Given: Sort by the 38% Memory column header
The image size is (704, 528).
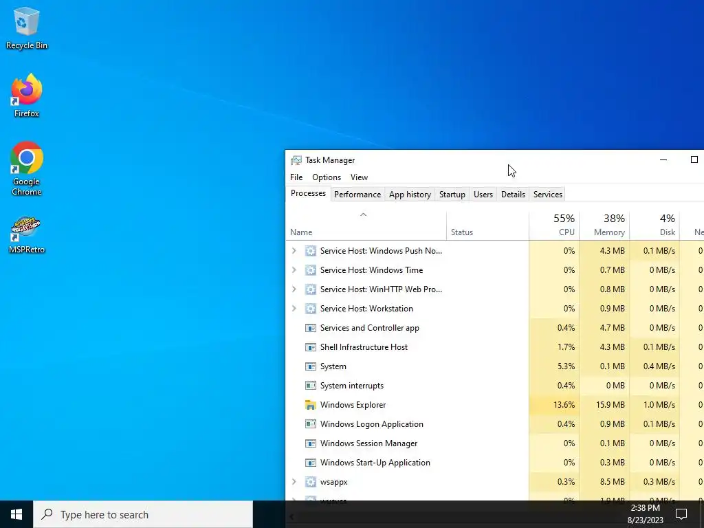Looking at the screenshot, I should [x=604, y=225].
